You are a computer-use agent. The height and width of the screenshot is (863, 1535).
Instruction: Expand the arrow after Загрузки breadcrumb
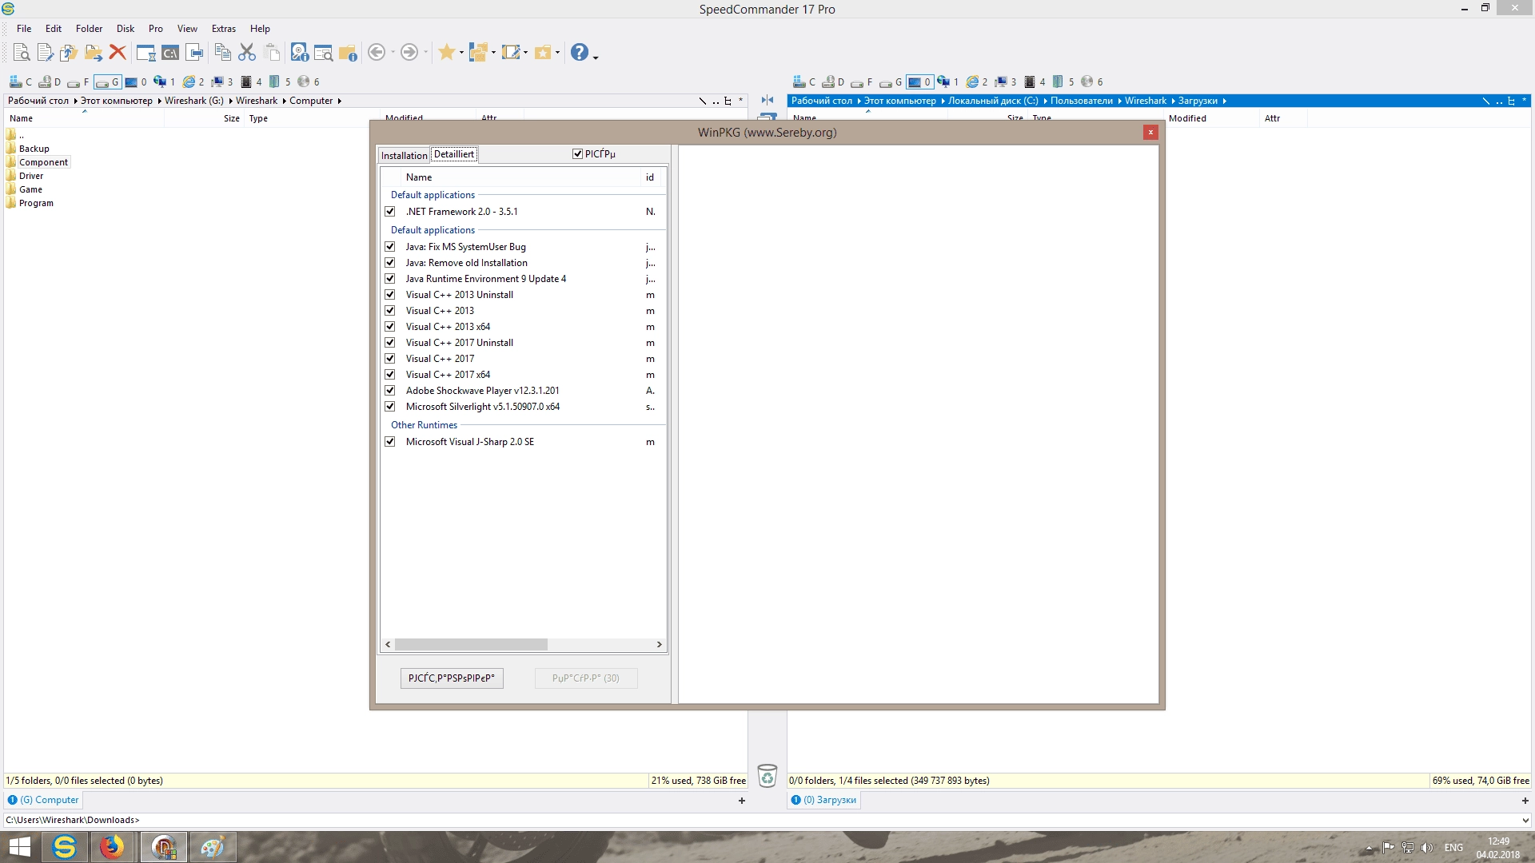click(1223, 101)
